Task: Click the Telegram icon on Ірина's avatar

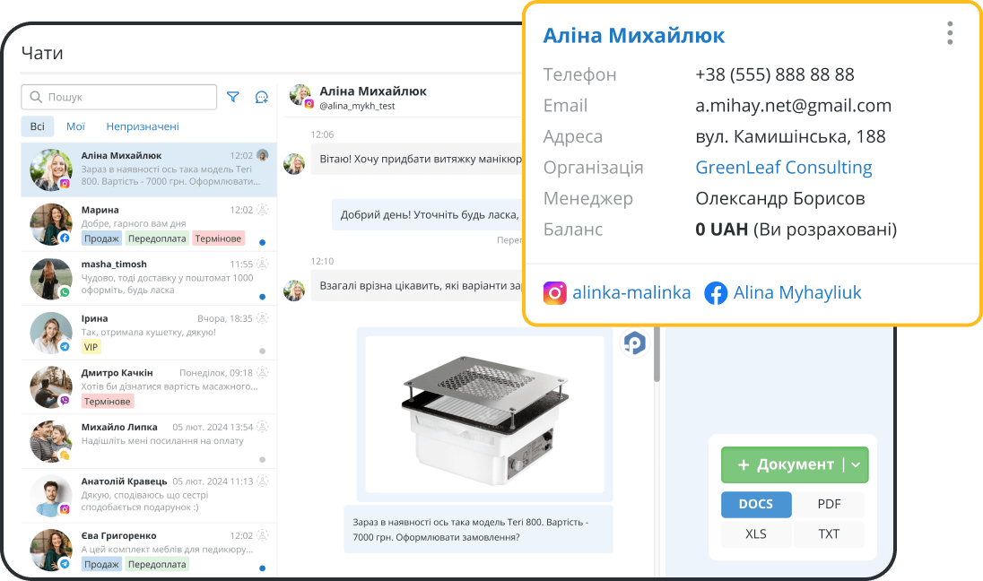Action: click(65, 348)
